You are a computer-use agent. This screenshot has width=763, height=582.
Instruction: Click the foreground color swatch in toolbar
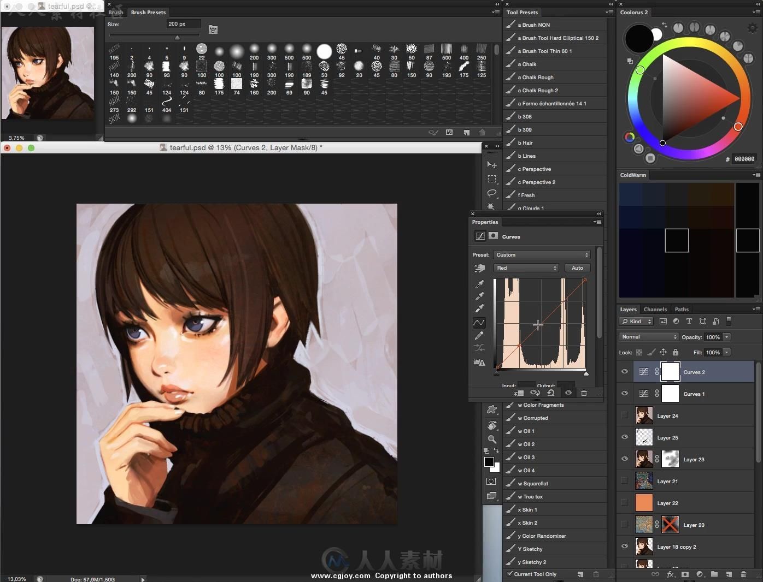coord(489,462)
